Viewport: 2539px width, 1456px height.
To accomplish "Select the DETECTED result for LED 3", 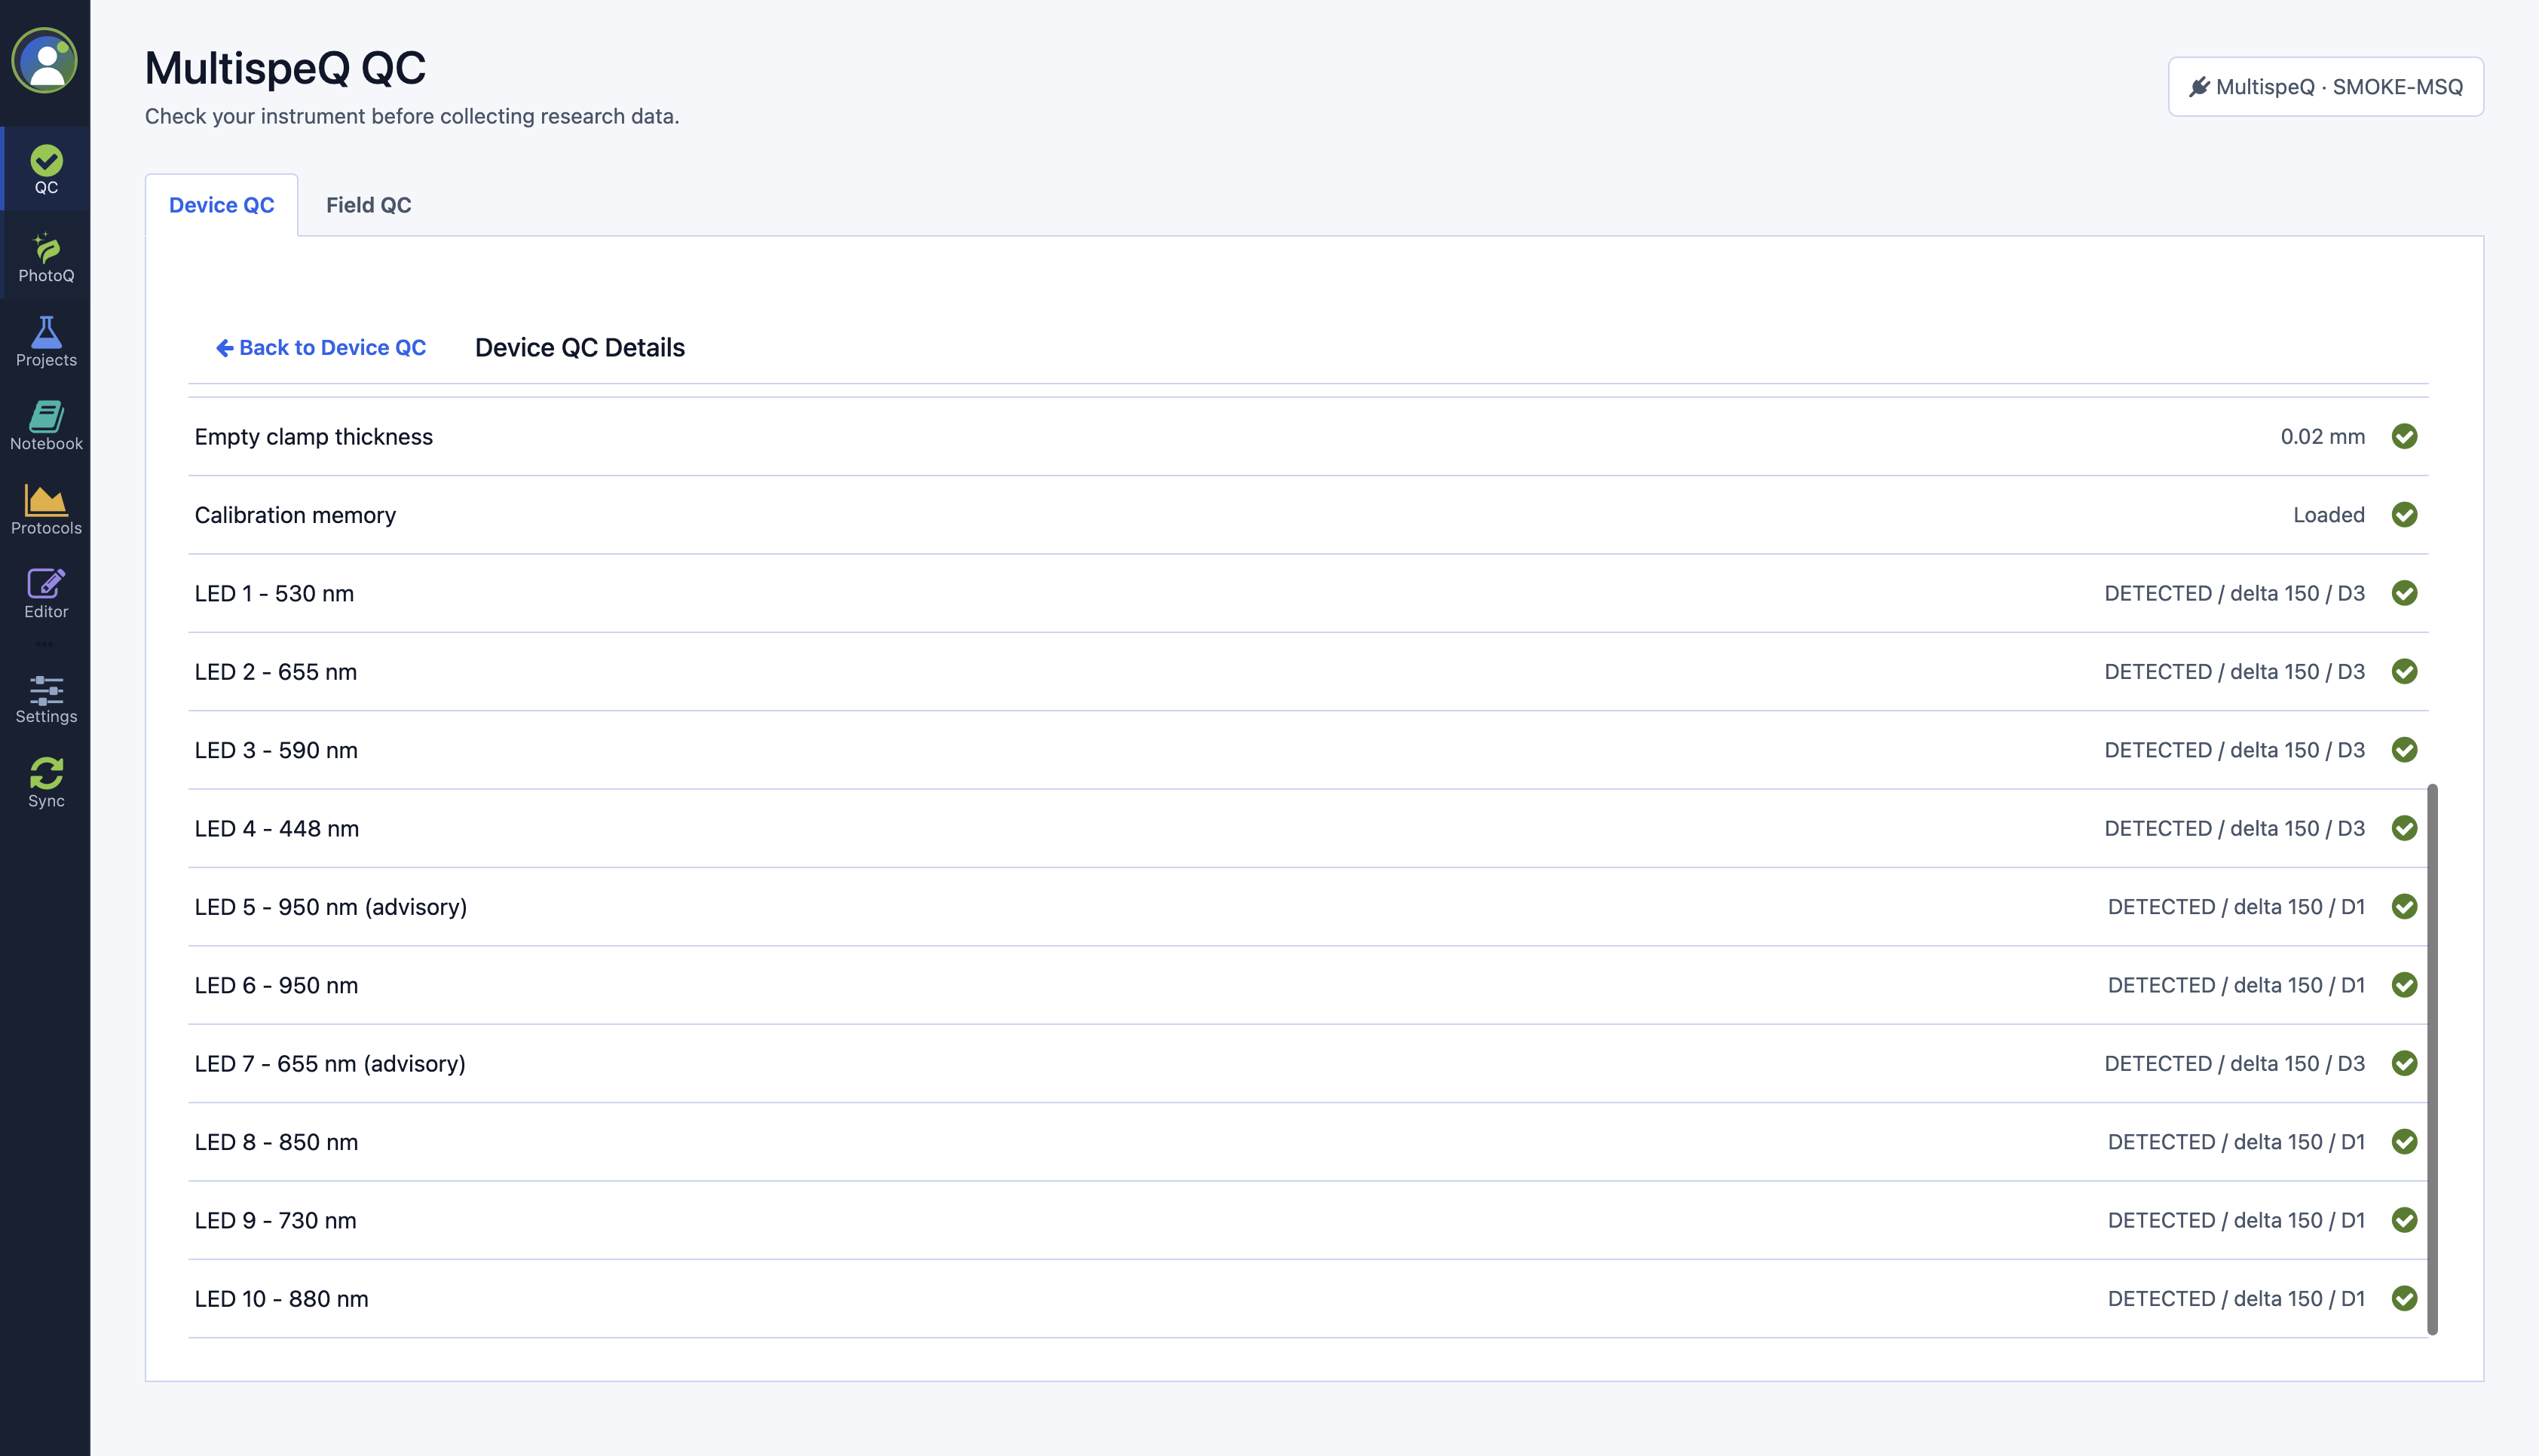I will point(2235,750).
